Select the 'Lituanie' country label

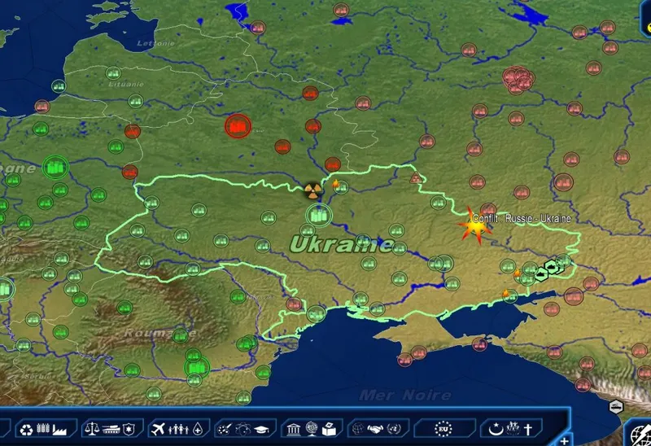126,85
